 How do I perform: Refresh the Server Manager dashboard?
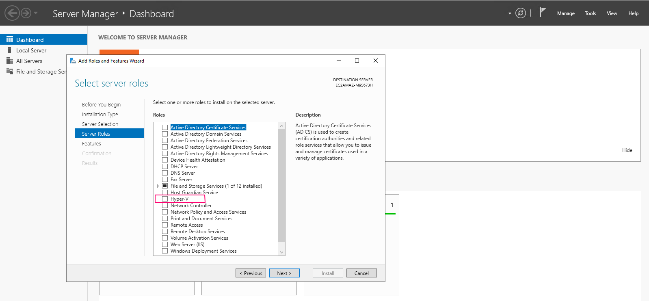click(x=521, y=13)
